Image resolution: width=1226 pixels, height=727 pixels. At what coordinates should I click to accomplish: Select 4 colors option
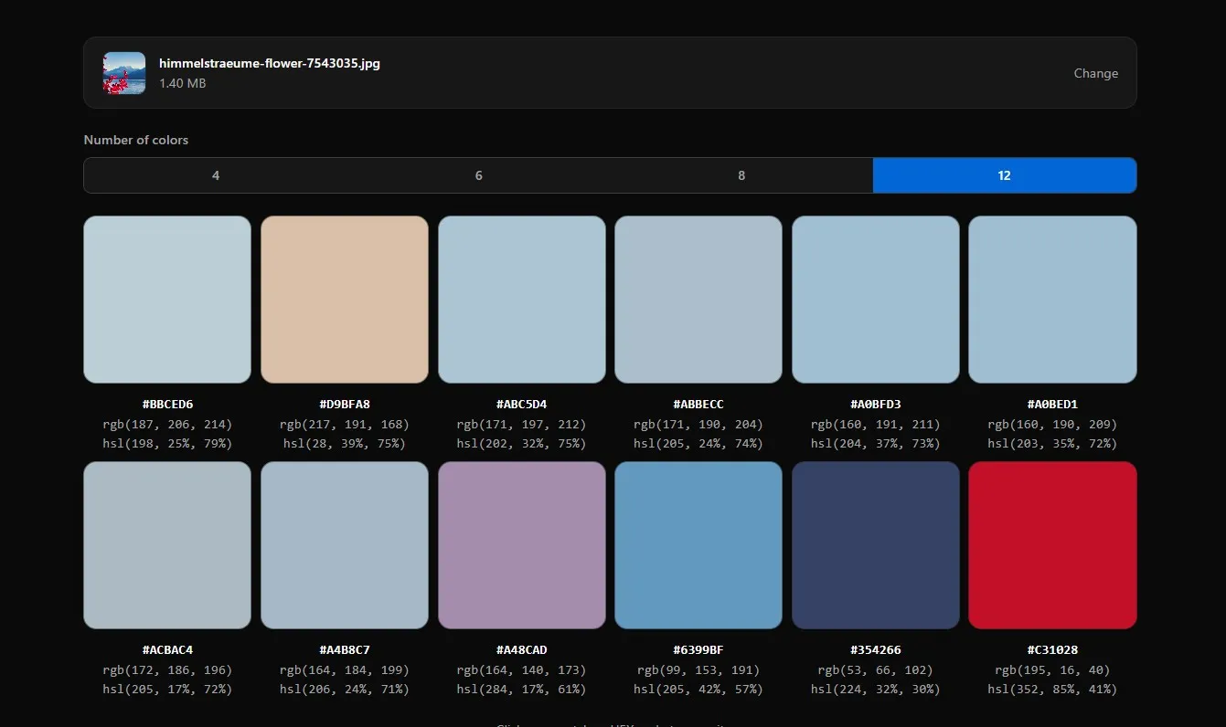point(216,175)
